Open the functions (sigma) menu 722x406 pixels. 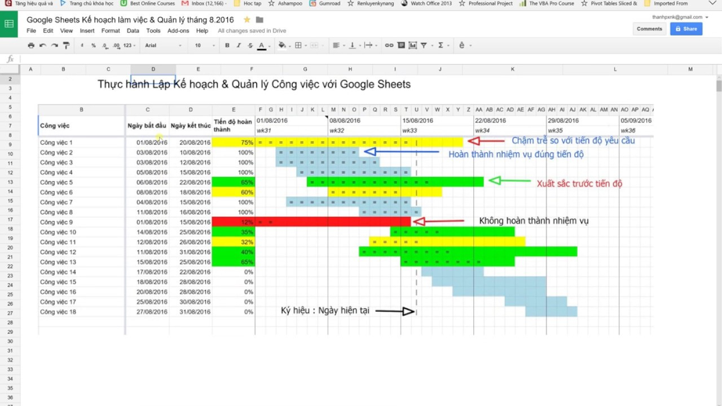[x=443, y=45]
